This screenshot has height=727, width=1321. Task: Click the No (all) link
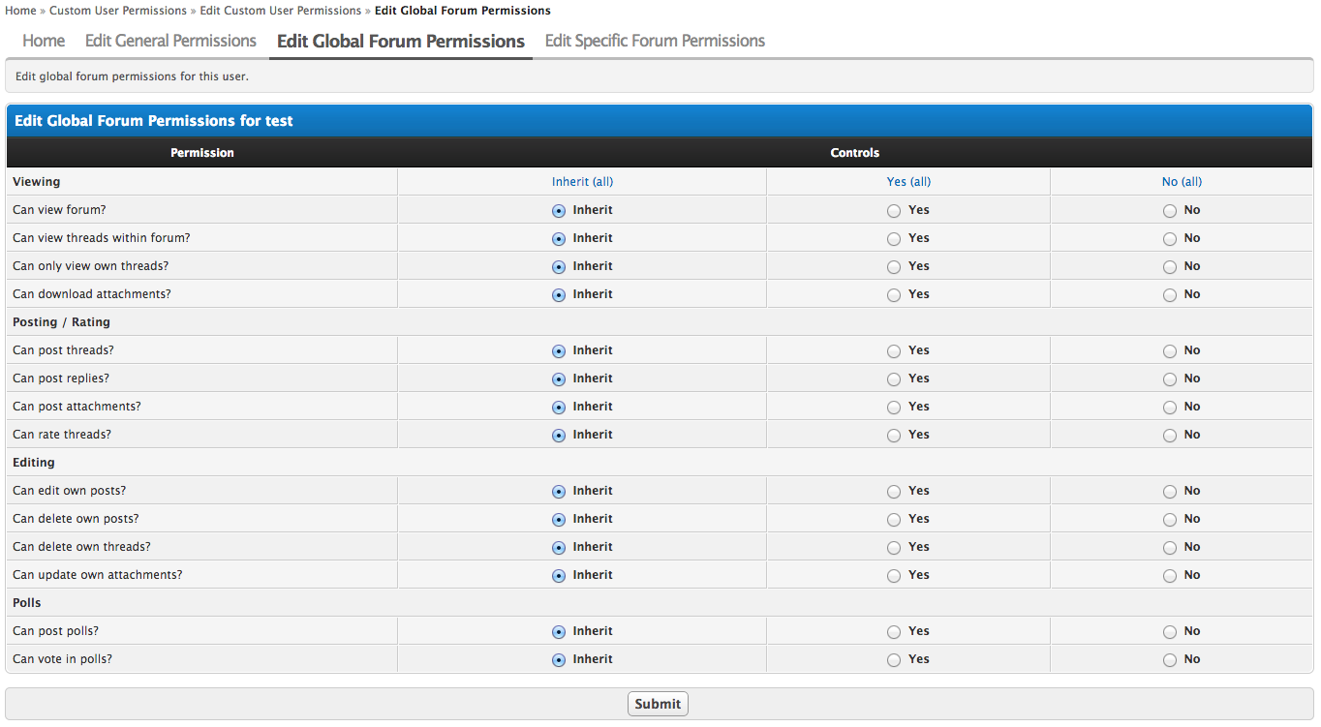1182,182
